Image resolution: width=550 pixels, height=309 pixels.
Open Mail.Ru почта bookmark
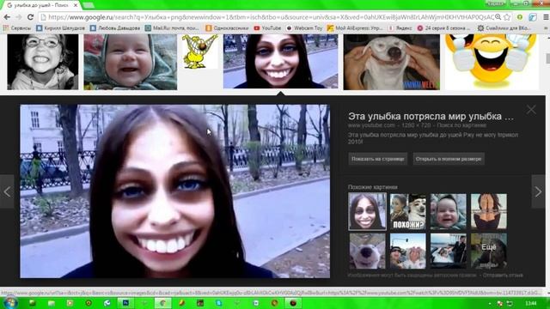click(x=172, y=27)
